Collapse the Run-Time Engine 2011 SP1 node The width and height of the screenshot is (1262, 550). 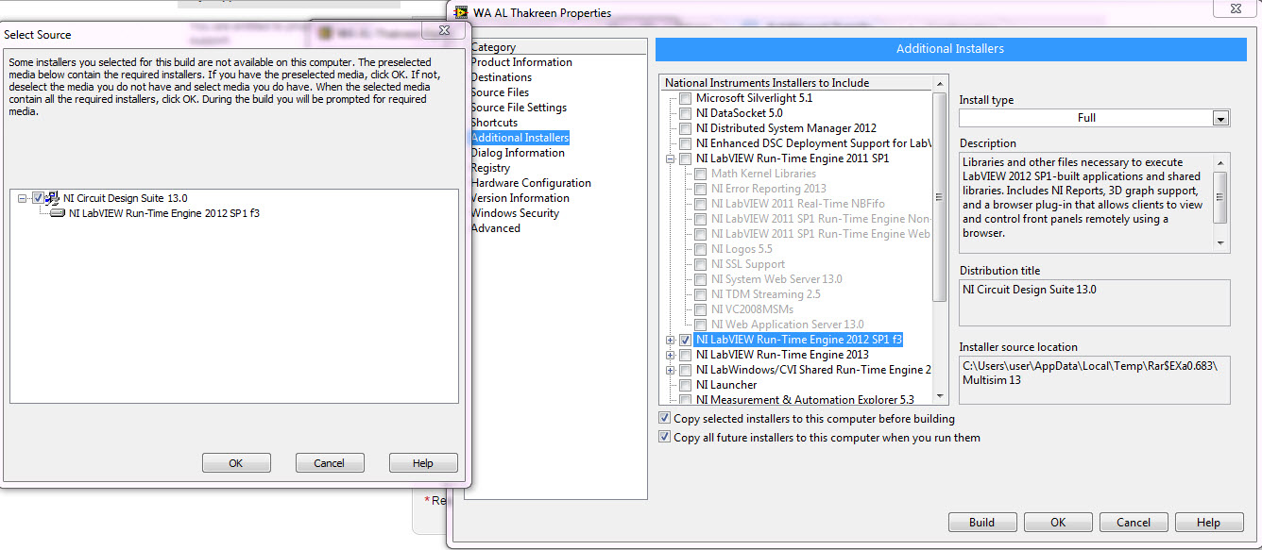[671, 158]
